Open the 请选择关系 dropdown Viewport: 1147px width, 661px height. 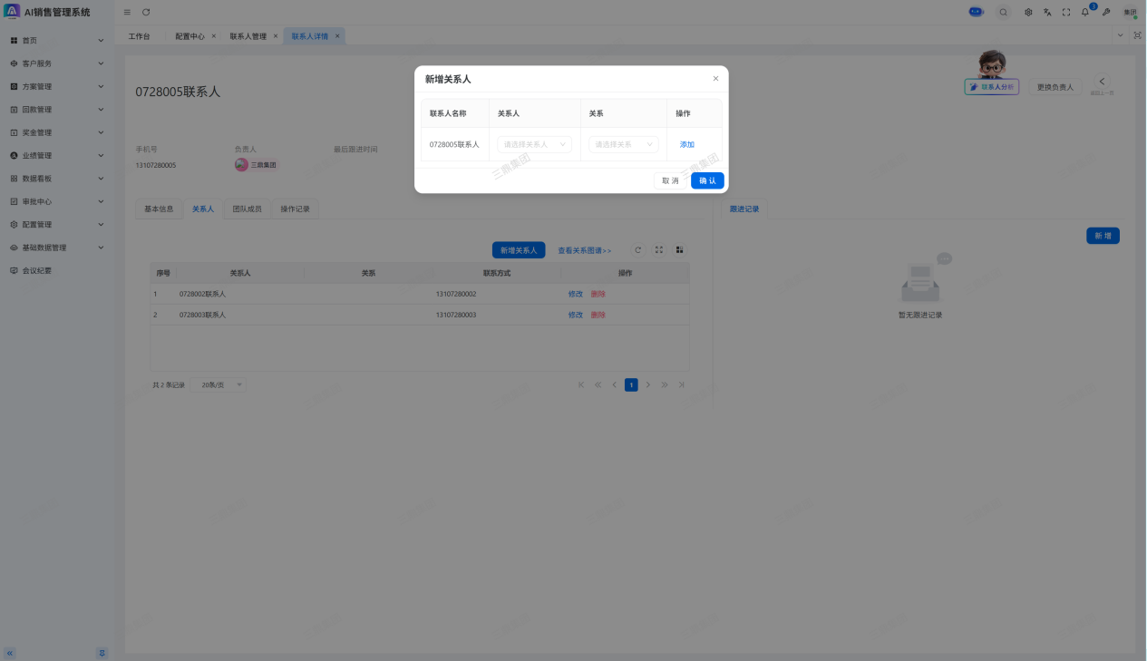pyautogui.click(x=623, y=144)
